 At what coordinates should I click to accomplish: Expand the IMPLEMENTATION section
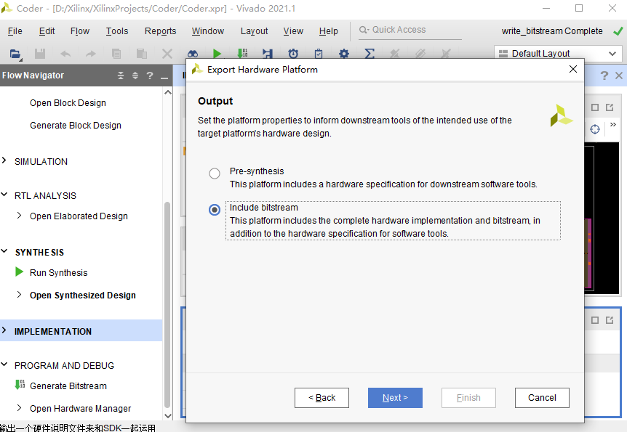(x=5, y=331)
